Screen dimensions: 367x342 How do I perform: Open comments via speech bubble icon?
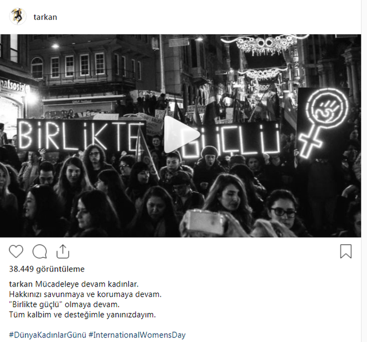(39, 252)
